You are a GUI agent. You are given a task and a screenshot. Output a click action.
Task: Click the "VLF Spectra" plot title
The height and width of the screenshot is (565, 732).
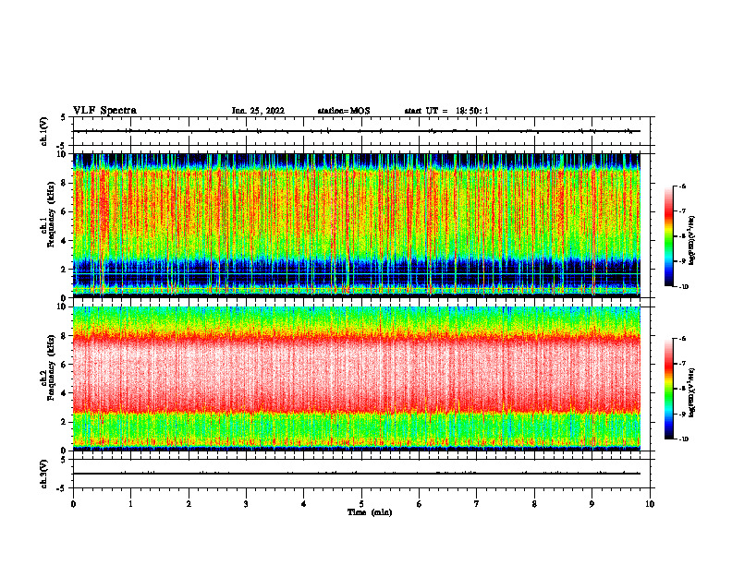[104, 111]
